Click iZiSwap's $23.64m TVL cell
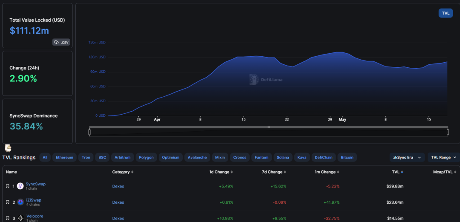 [x=395, y=202]
